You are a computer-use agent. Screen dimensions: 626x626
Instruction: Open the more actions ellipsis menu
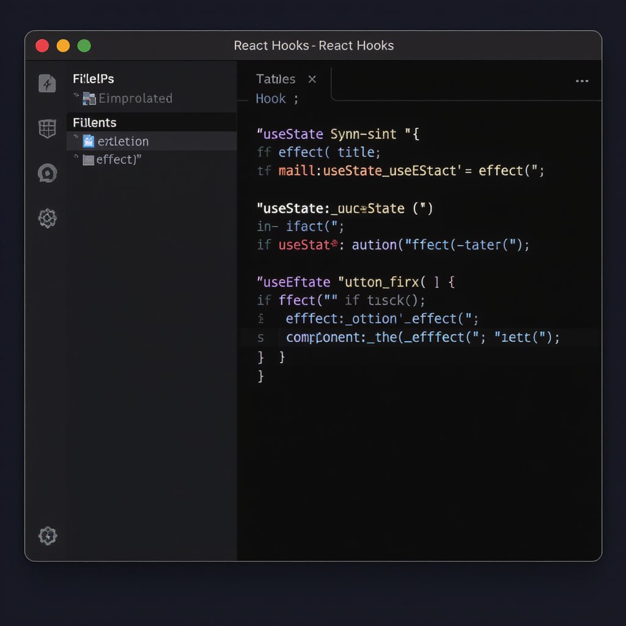click(582, 81)
